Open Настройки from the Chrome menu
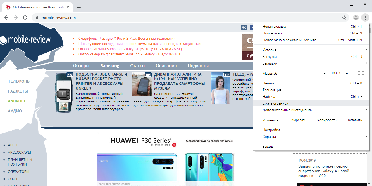 [311, 130]
